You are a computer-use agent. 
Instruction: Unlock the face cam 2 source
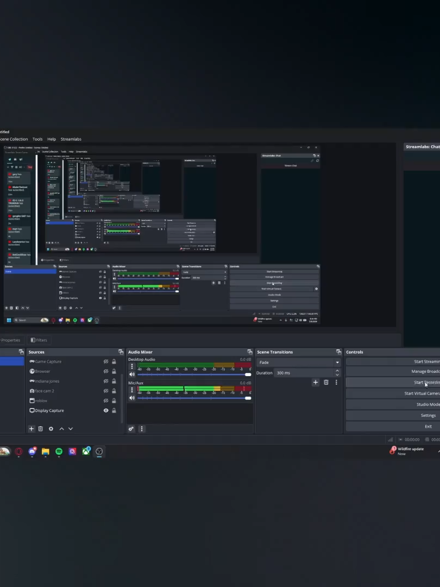coord(114,391)
